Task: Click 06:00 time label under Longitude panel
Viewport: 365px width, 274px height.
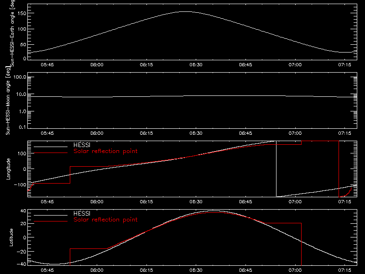Action: click(x=97, y=202)
